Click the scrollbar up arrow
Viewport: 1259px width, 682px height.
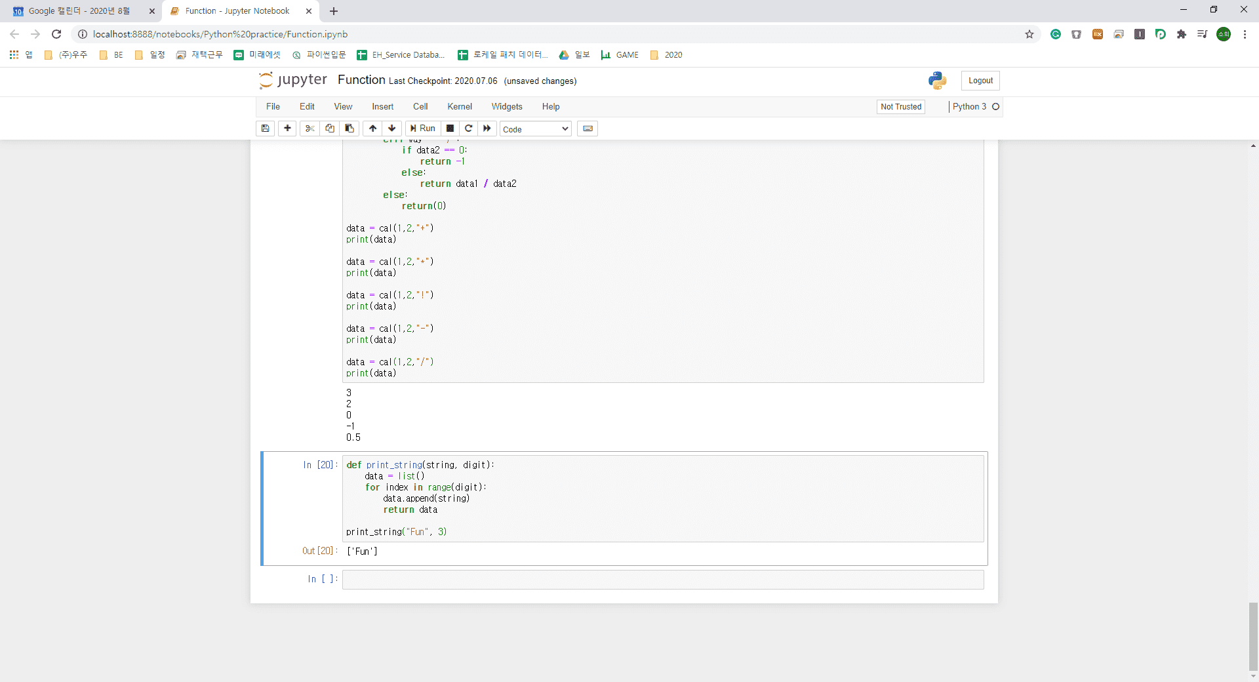1253,146
